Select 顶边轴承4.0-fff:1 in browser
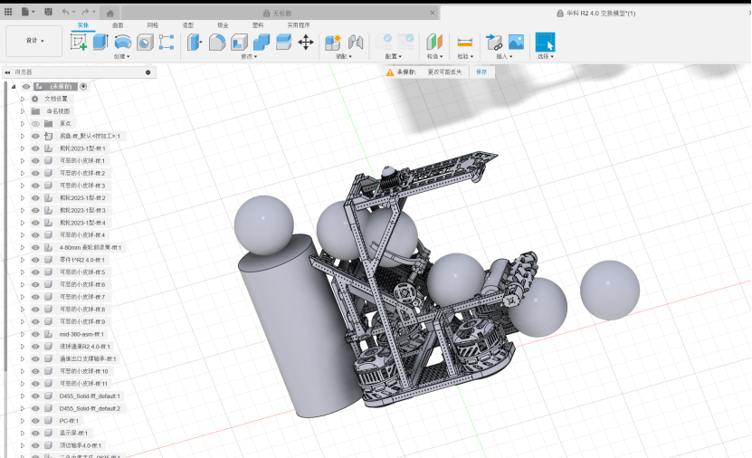The height and width of the screenshot is (458, 752). (x=81, y=445)
